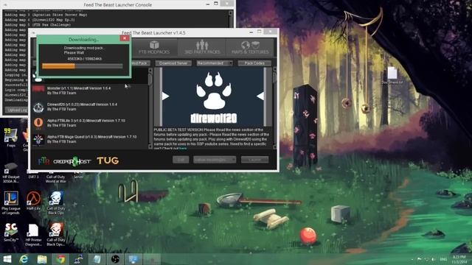Click Upload Log in the console window
472x265 pixels.
click(x=15, y=110)
